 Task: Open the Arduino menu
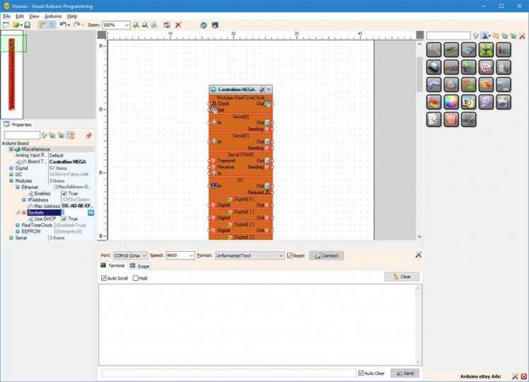click(53, 16)
